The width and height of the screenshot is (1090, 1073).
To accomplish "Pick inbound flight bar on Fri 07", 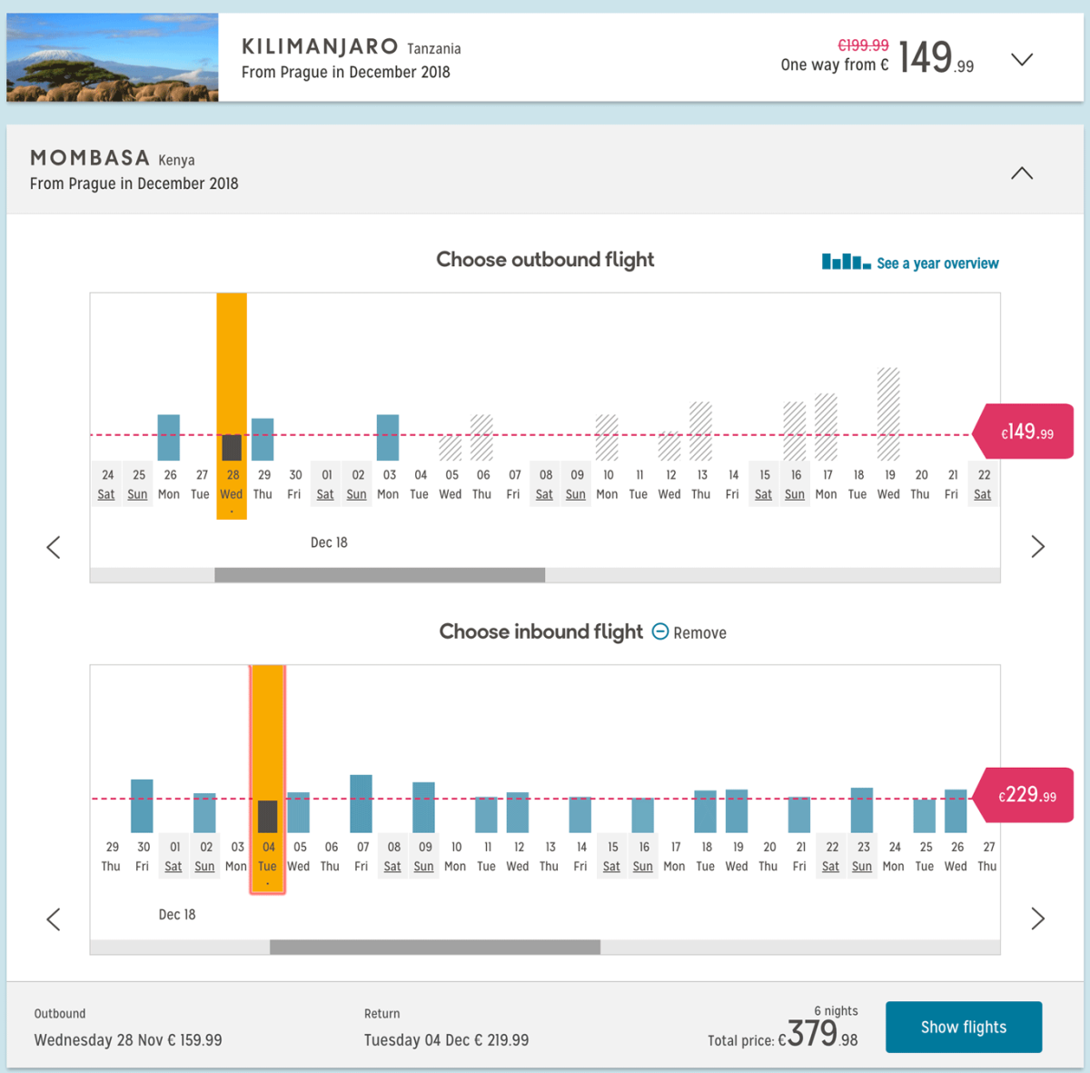I will coord(361,804).
